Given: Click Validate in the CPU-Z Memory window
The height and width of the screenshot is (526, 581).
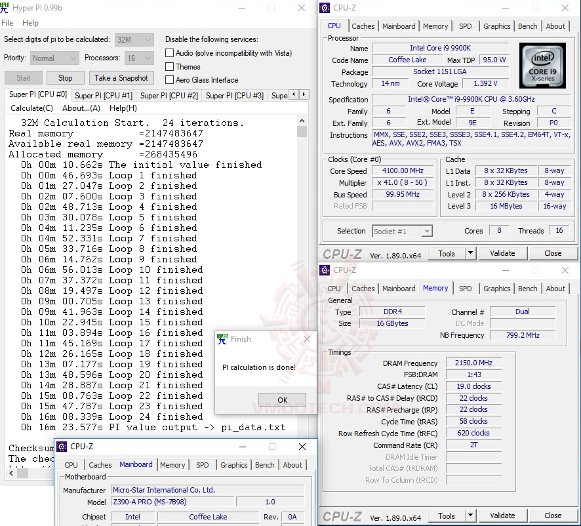Looking at the screenshot, I should click(x=503, y=515).
